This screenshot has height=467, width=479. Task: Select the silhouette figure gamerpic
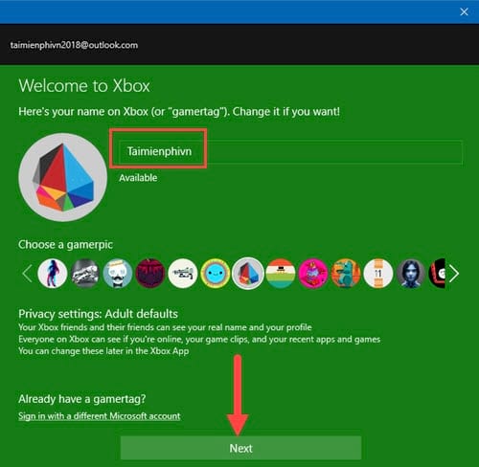[53, 274]
